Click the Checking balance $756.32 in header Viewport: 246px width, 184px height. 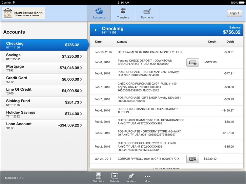[x=232, y=32]
